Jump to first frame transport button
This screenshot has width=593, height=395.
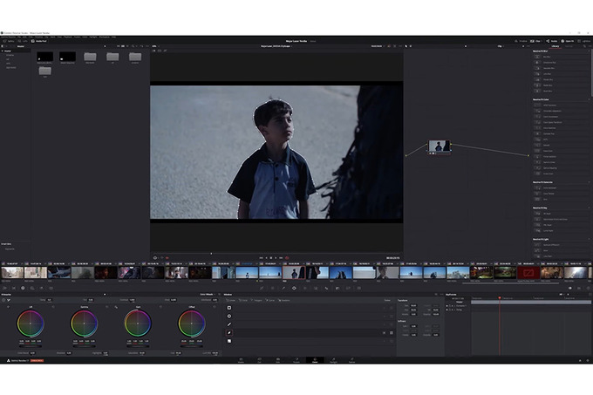click(x=261, y=258)
